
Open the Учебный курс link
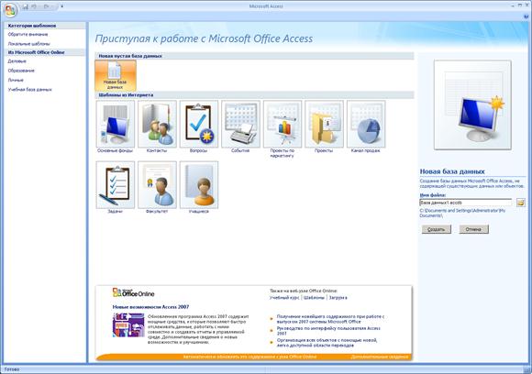(x=284, y=298)
